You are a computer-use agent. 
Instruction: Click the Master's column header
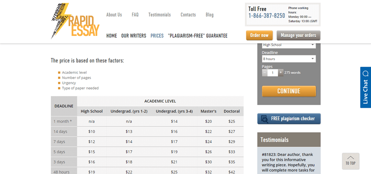click(x=208, y=111)
